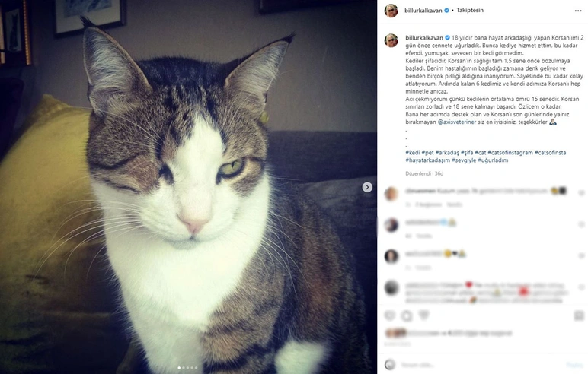This screenshot has height=374, width=588.
Task: Open the #hayatarkadaşım hashtag
Action: tap(427, 160)
